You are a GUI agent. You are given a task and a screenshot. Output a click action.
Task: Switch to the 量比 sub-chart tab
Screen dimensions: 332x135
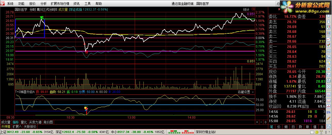[x=24, y=122]
